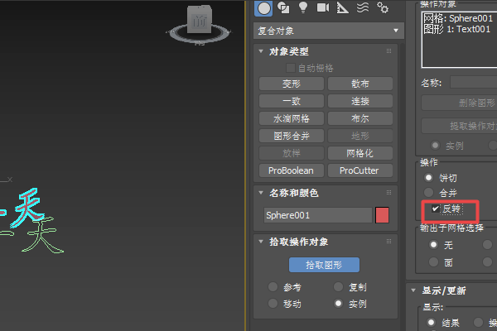The height and width of the screenshot is (331, 497).
Task: Select the 结果 display radio button
Action: (x=431, y=323)
